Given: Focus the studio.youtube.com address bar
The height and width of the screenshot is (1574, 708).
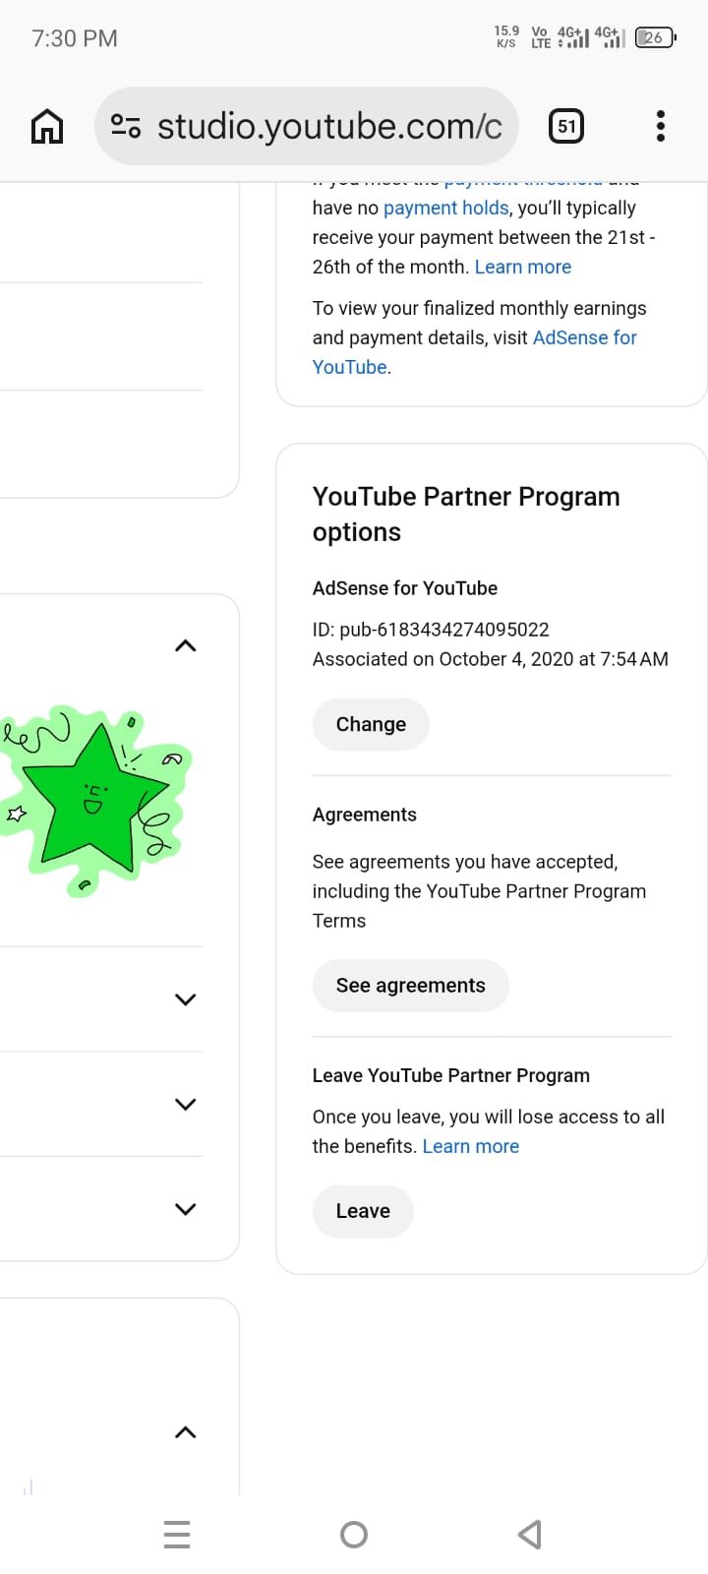Looking at the screenshot, I should click(x=329, y=127).
